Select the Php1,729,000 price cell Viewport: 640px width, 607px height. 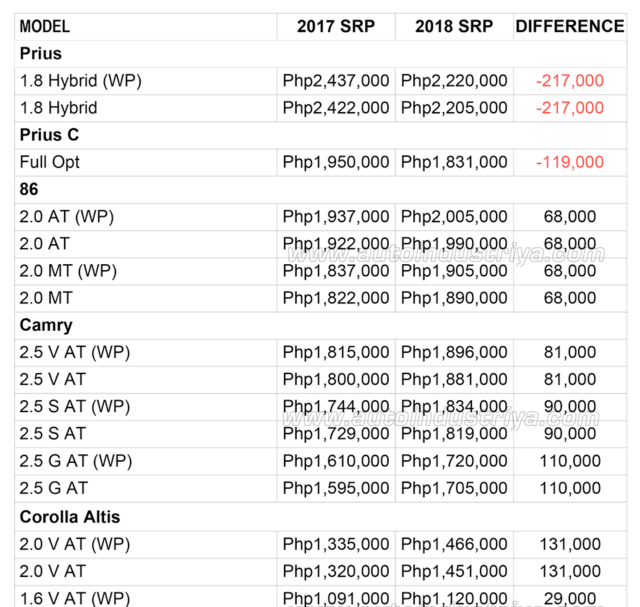pos(336,434)
